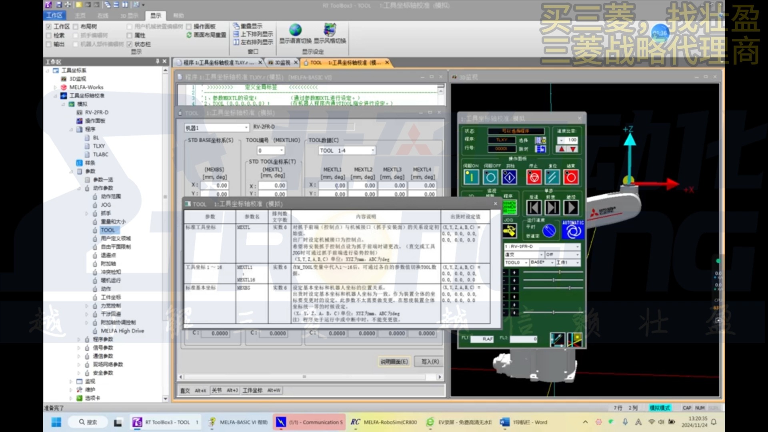This screenshot has width=768, height=432.
Task: Click the speed ratio up arrow stepper
Action: click(x=561, y=149)
